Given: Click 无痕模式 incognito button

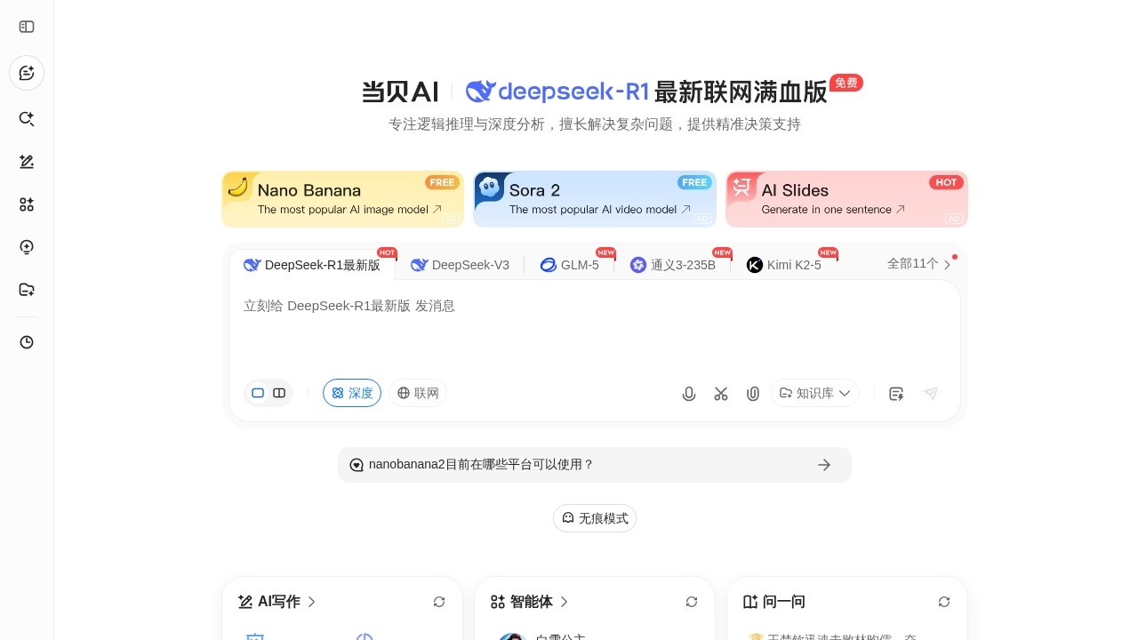Looking at the screenshot, I should 595,518.
